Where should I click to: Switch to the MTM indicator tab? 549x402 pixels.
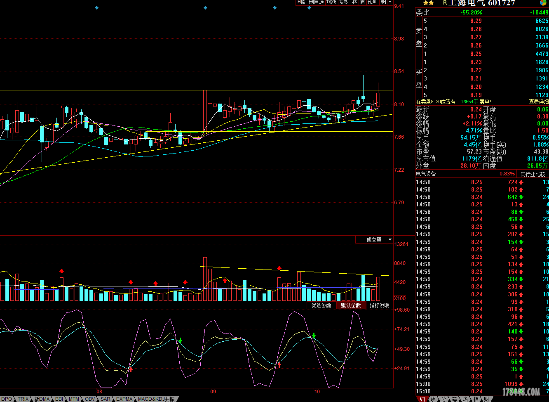(x=74, y=399)
